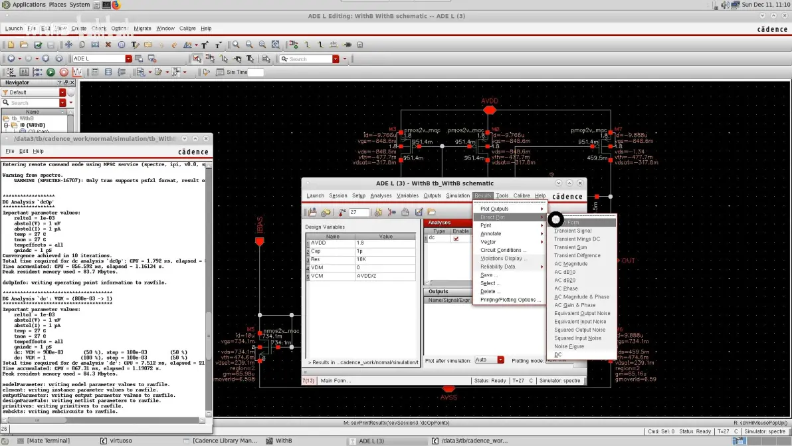
Task: Click the Create Pin toolbar icon
Action: point(347,45)
